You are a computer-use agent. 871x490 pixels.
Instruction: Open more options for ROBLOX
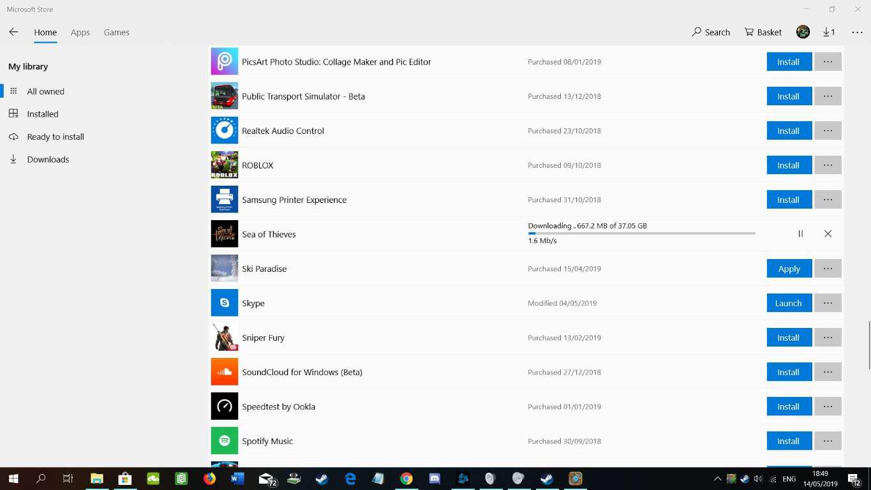828,165
